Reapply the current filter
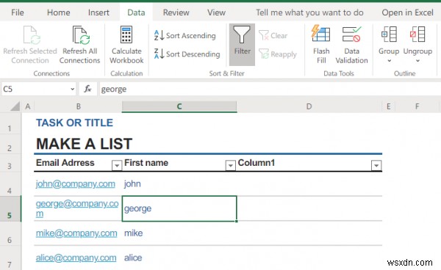441x270 pixels. (x=278, y=54)
